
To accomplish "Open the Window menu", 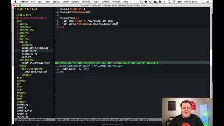I will pyautogui.click(x=116, y=2).
